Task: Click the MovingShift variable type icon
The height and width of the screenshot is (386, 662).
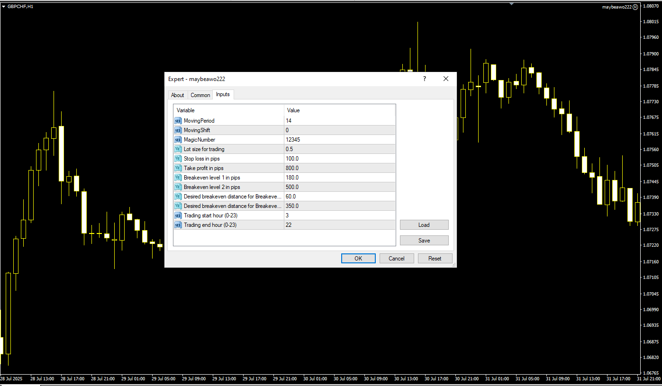Action: click(178, 130)
